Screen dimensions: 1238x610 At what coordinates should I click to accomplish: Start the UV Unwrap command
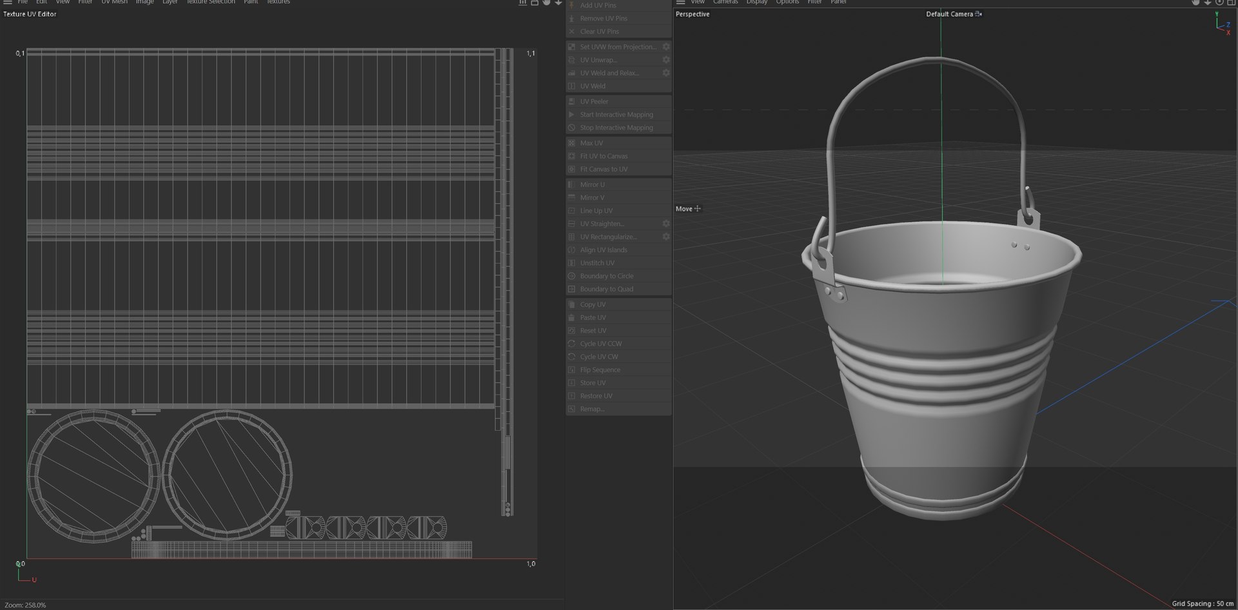[x=613, y=60]
